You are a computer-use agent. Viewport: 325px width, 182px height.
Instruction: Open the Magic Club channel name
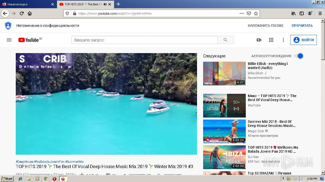(x=256, y=131)
